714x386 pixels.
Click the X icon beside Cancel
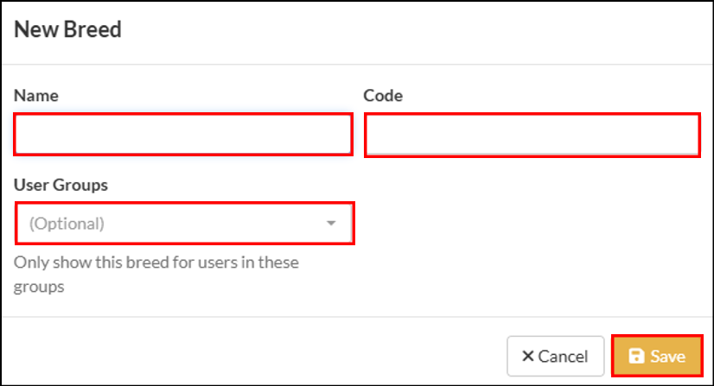(528, 356)
